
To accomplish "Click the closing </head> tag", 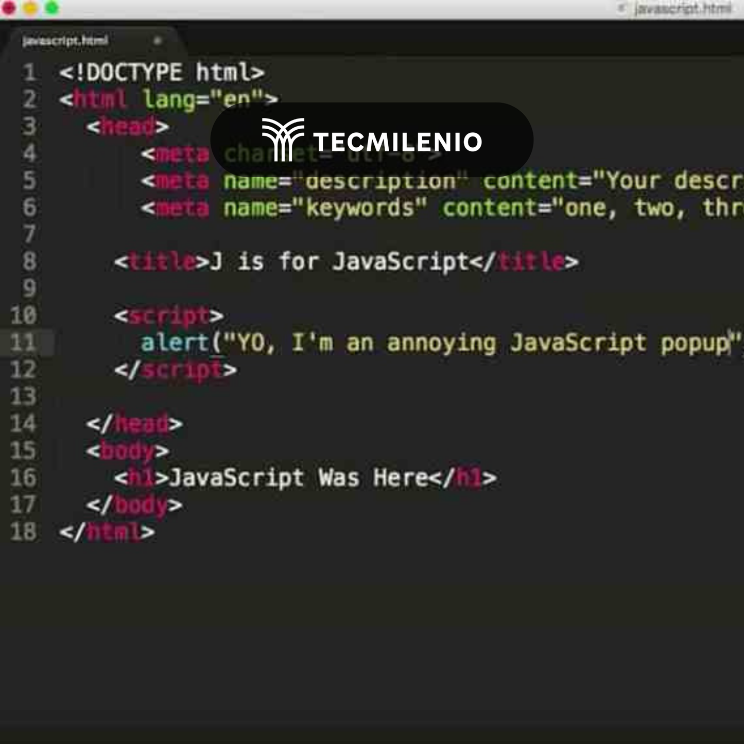I will (134, 424).
